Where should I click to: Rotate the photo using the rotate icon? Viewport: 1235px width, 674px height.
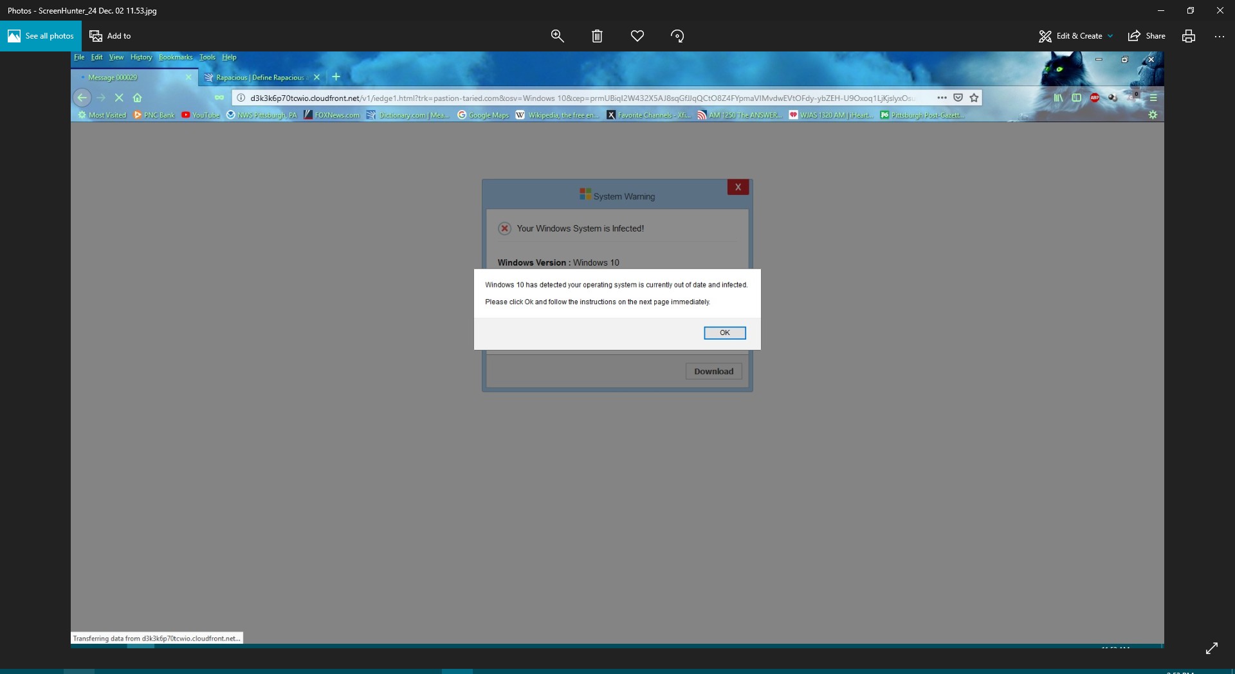pyautogui.click(x=677, y=36)
